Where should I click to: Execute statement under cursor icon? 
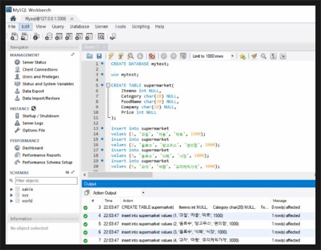[x=121, y=56]
